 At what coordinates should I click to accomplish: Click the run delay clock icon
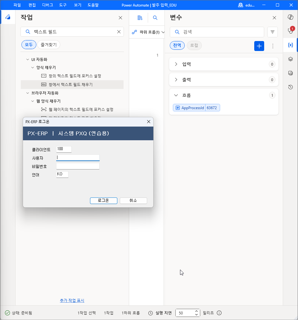coord(151,313)
